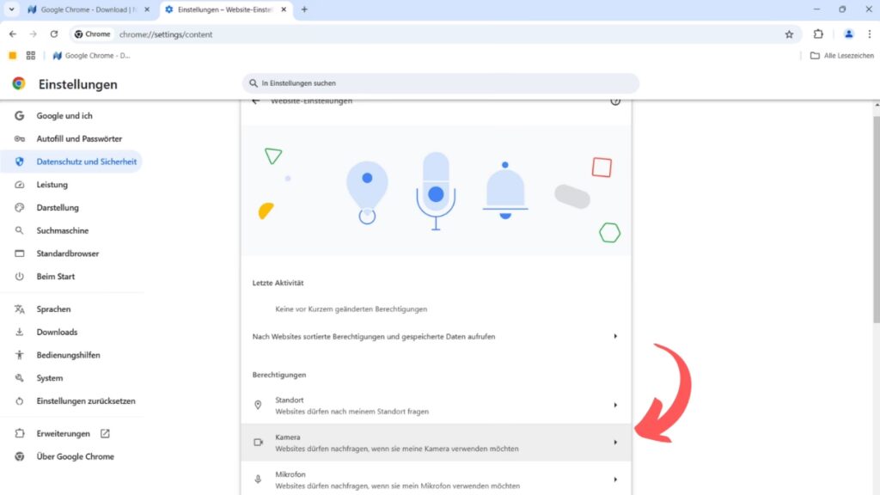Click the profile avatar icon
Viewport: 880px width, 495px height.
click(848, 34)
